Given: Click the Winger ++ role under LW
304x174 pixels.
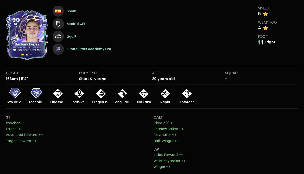Looking at the screenshot, I should [162, 167].
